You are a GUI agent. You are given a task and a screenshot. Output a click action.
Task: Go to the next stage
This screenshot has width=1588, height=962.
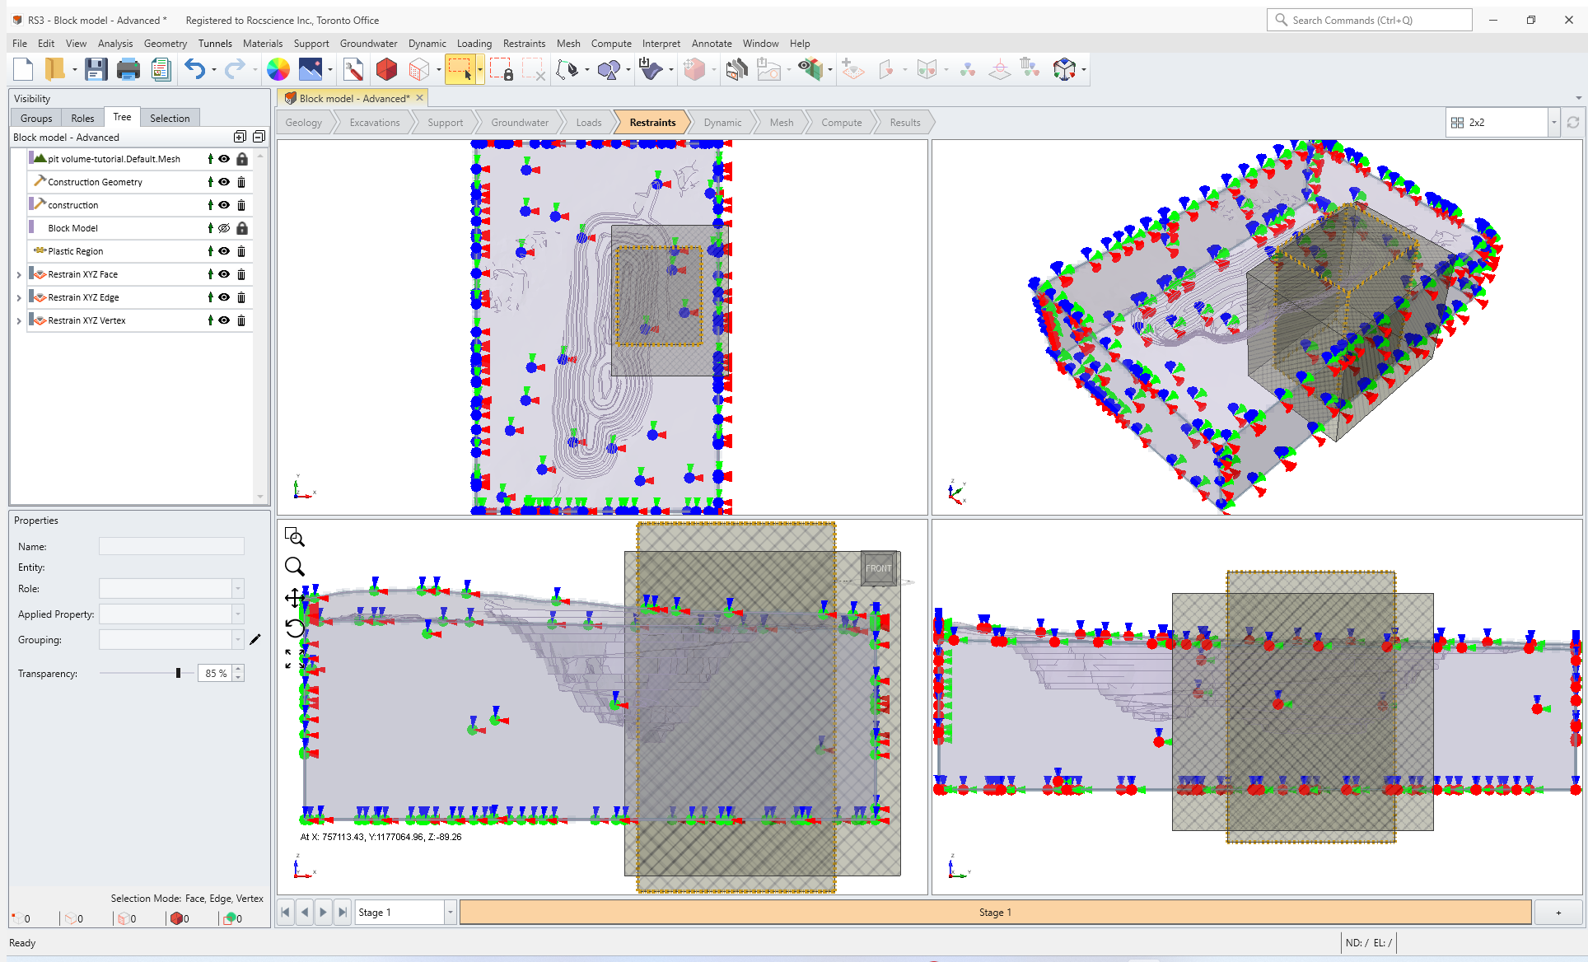(x=324, y=913)
